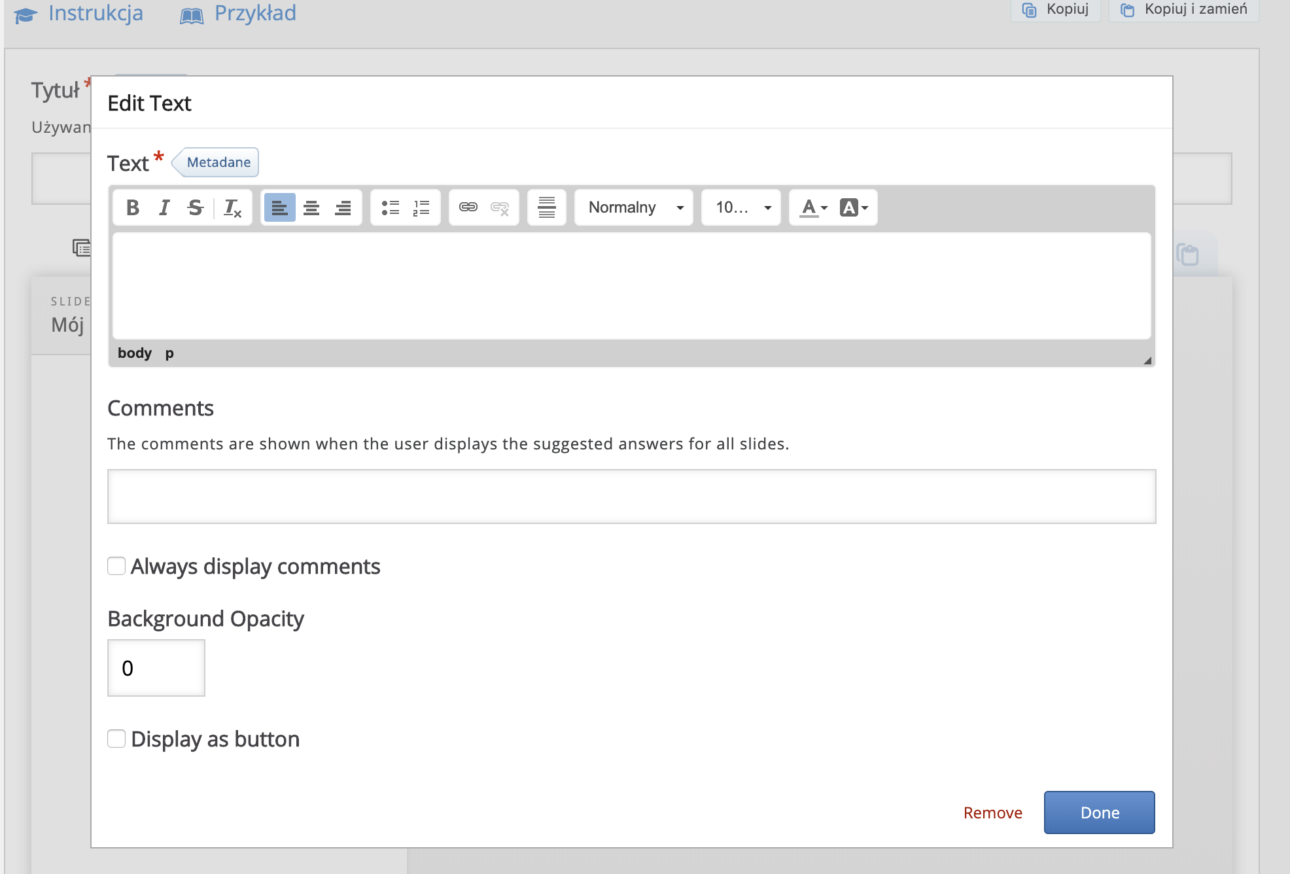
Task: Apply italic formatting to the text
Action: (x=164, y=207)
